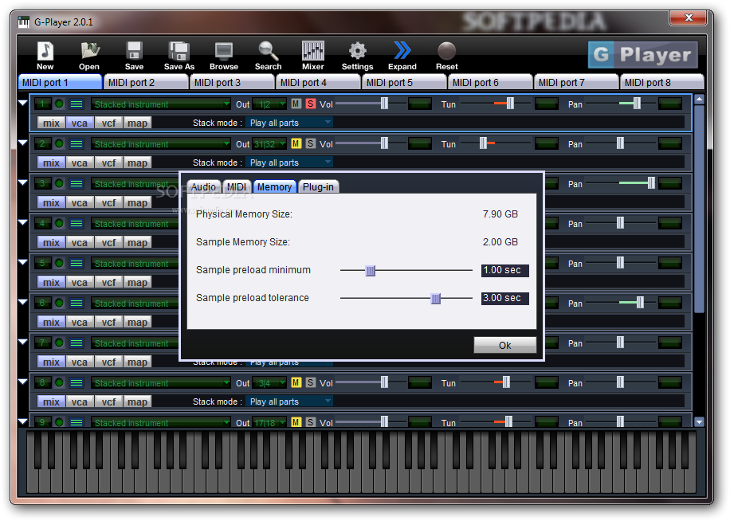Image resolution: width=730 pixels, height=521 pixels.
Task: Toggle mute M on channel 8
Action: pyautogui.click(x=296, y=382)
